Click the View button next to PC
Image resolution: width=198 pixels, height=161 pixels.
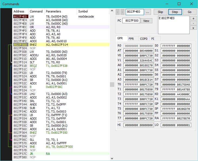click(146, 21)
